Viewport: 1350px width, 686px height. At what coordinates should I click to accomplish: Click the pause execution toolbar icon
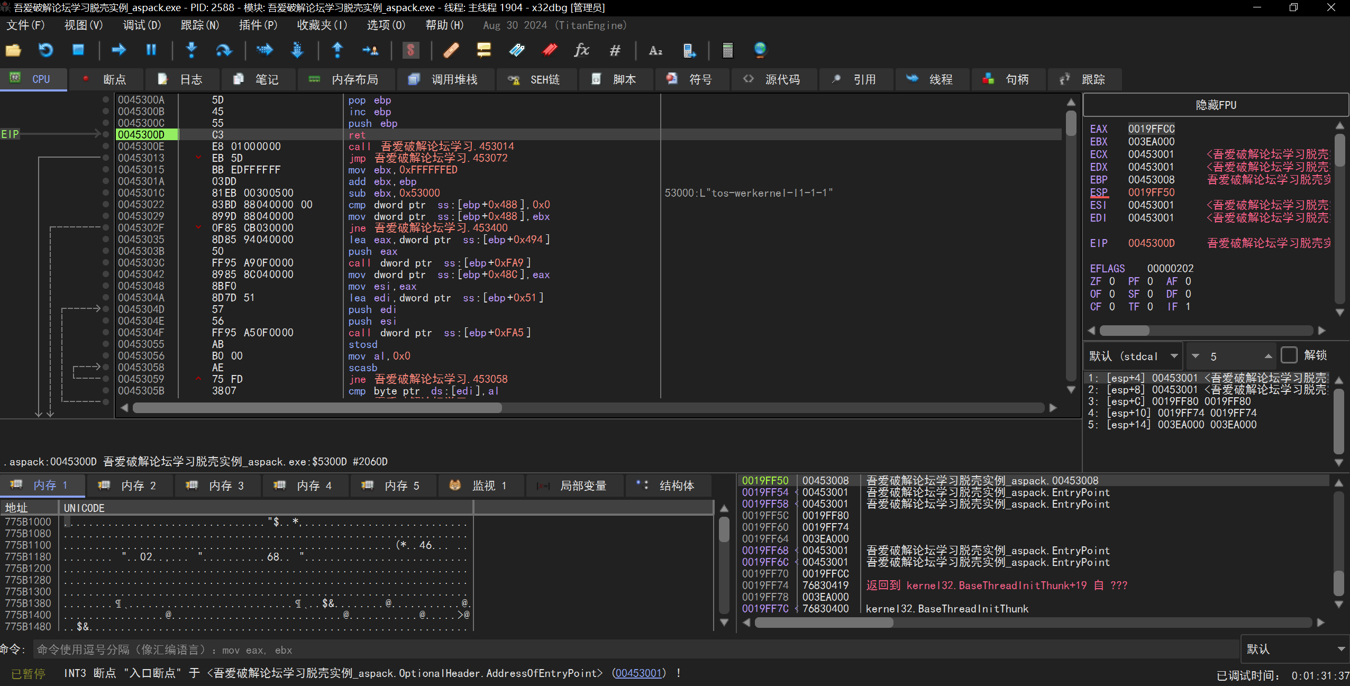coord(151,50)
